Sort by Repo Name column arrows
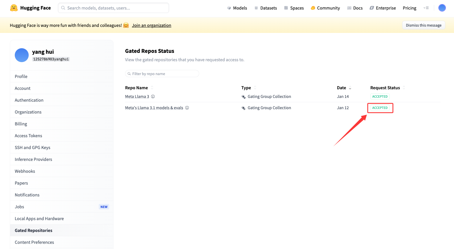The width and height of the screenshot is (454, 249). tap(152, 88)
